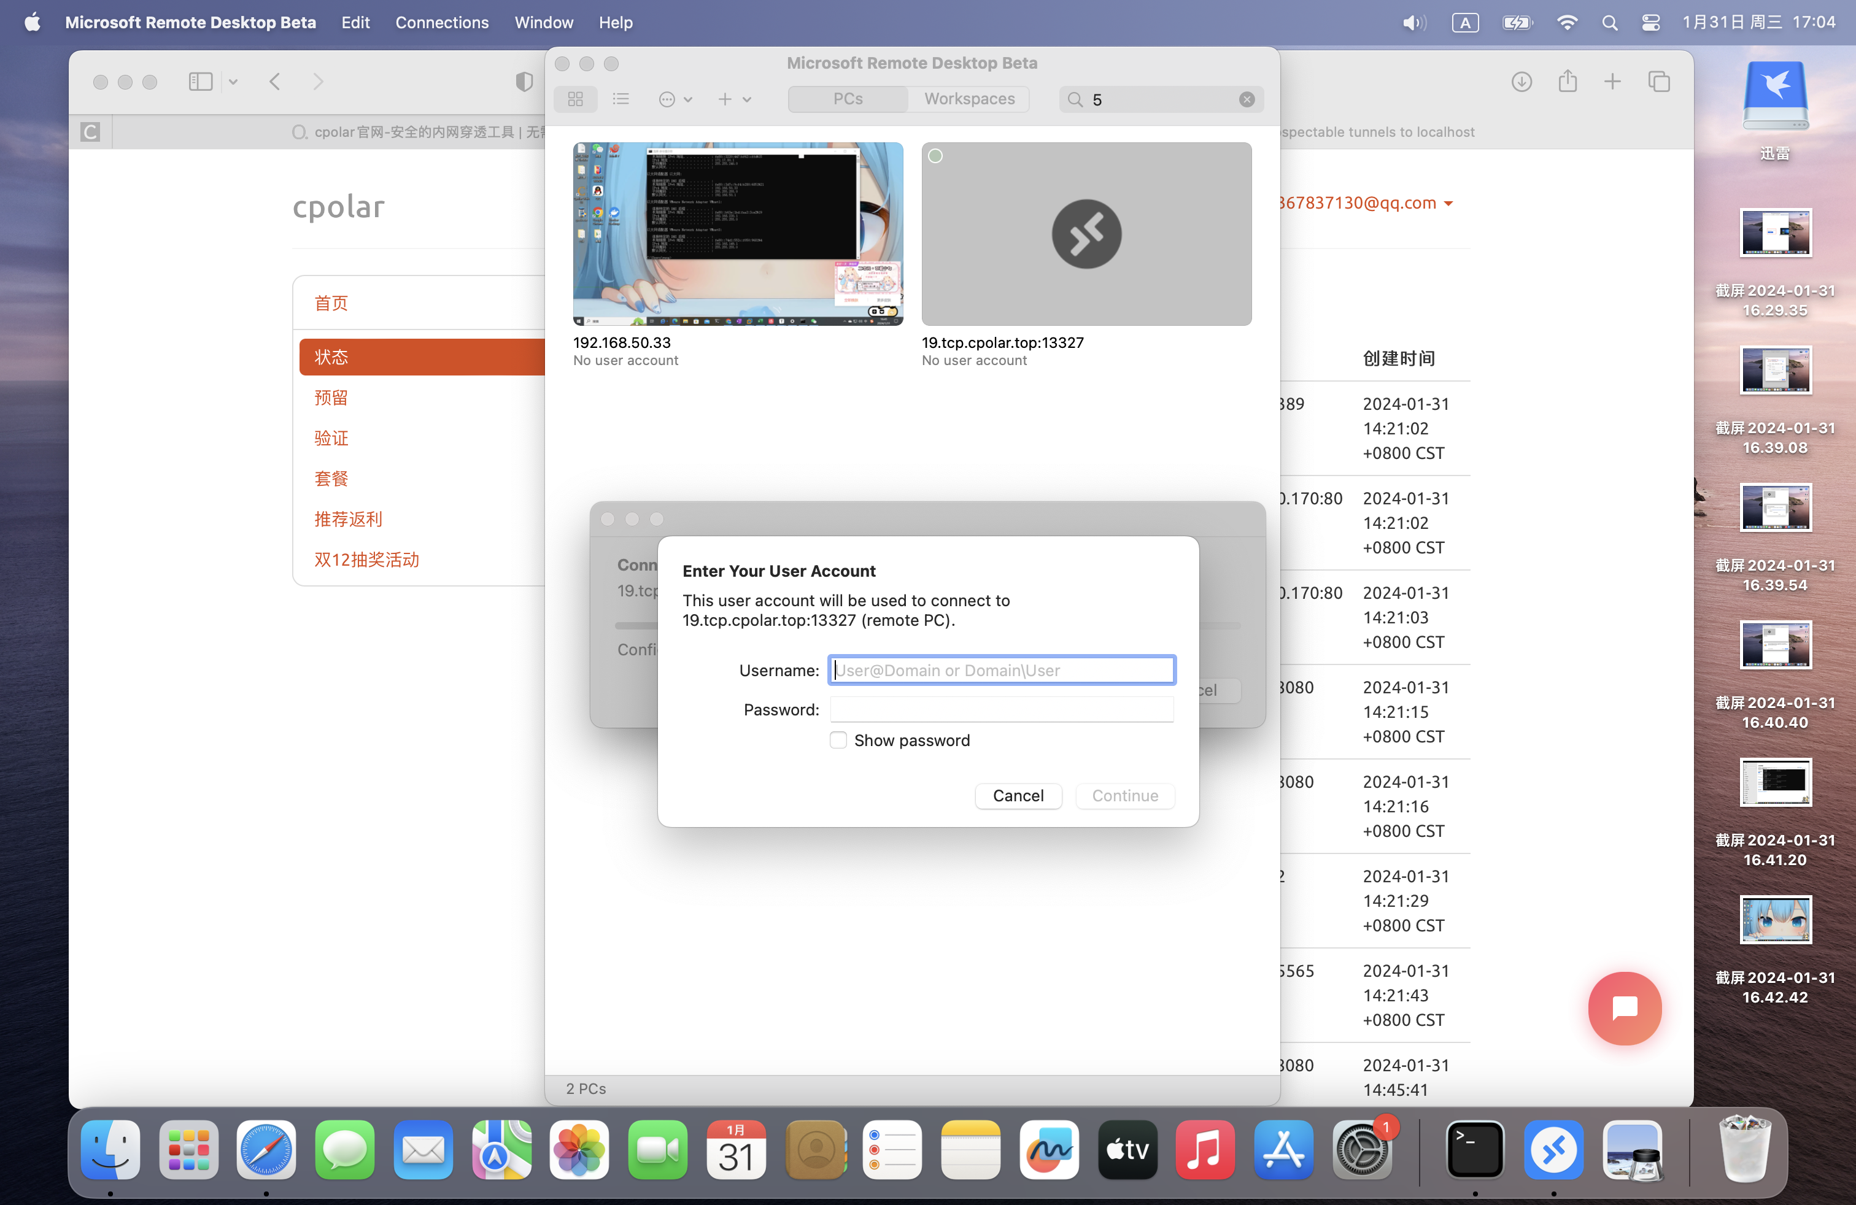
Task: Open Safari from the Dock
Action: 266,1150
